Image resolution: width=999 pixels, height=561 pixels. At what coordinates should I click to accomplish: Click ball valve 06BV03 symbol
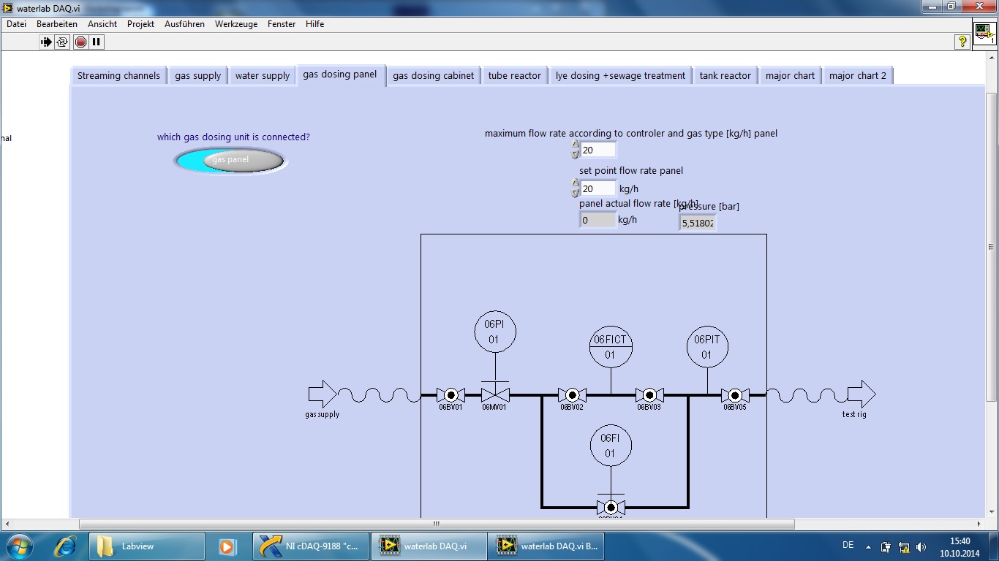(x=649, y=395)
